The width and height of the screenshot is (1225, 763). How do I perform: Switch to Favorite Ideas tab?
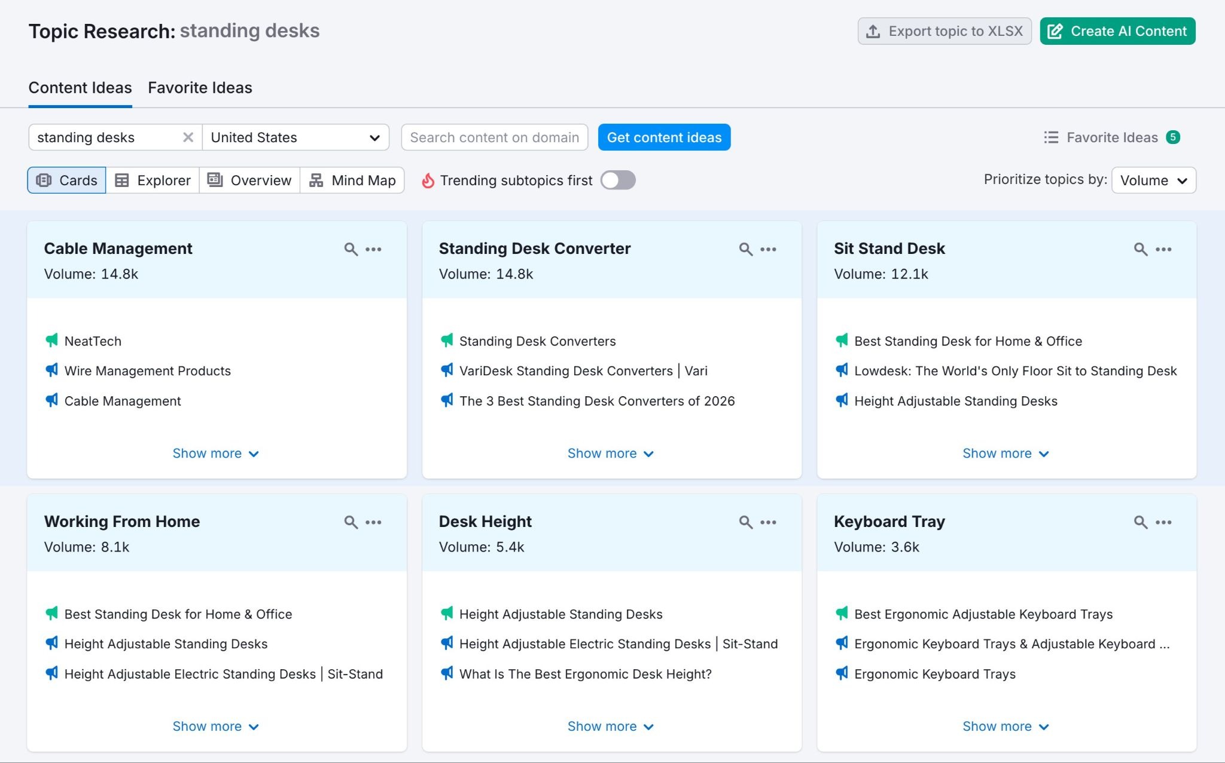[x=200, y=88]
